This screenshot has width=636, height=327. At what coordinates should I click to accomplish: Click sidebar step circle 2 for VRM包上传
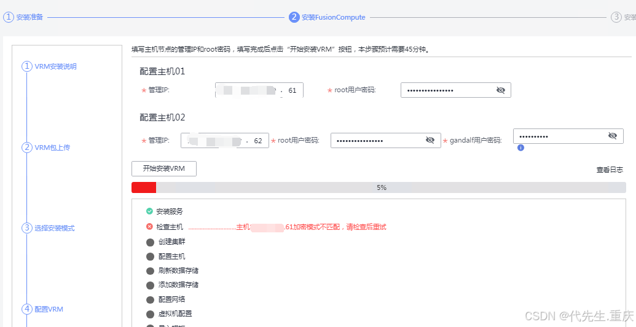27,148
